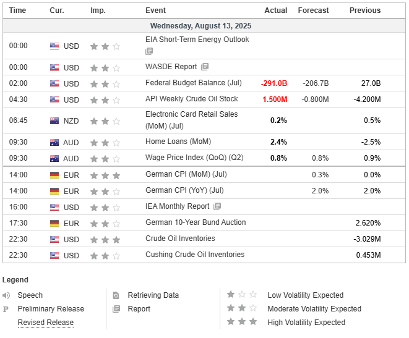Open the German 10-Year Bund Auction event
409x338 pixels.
pyautogui.click(x=196, y=222)
